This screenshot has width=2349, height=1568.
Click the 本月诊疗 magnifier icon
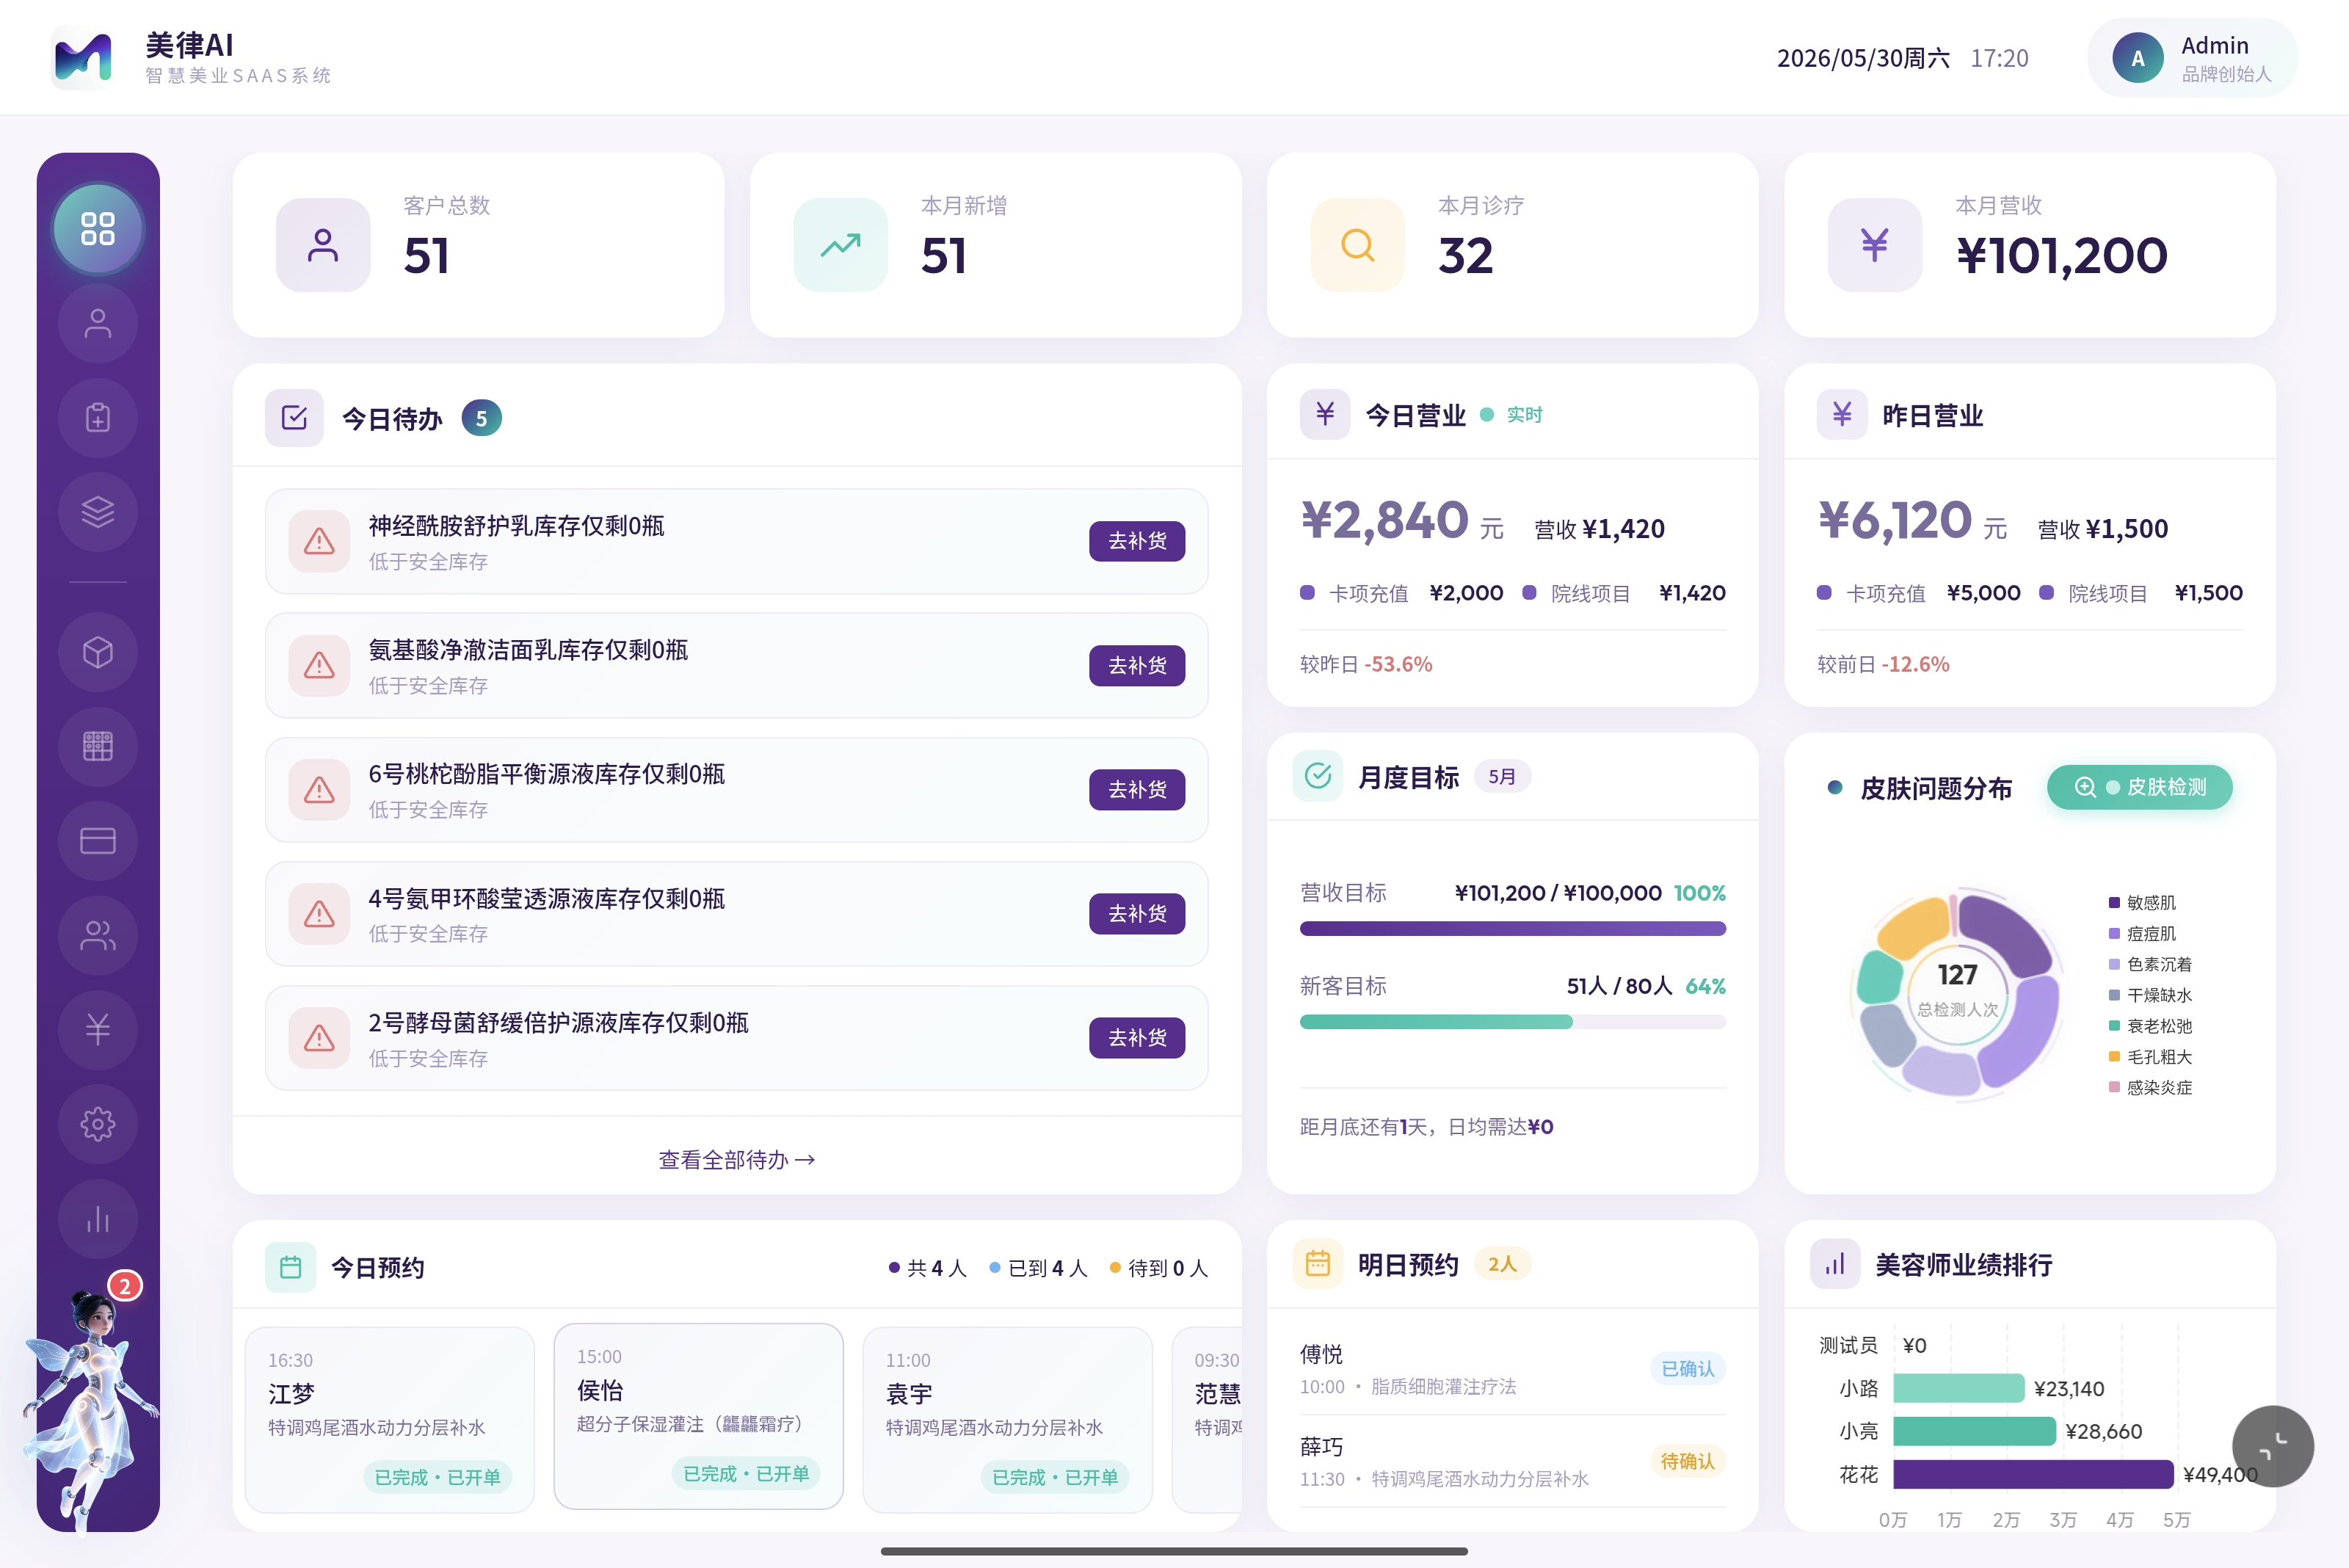pos(1357,245)
